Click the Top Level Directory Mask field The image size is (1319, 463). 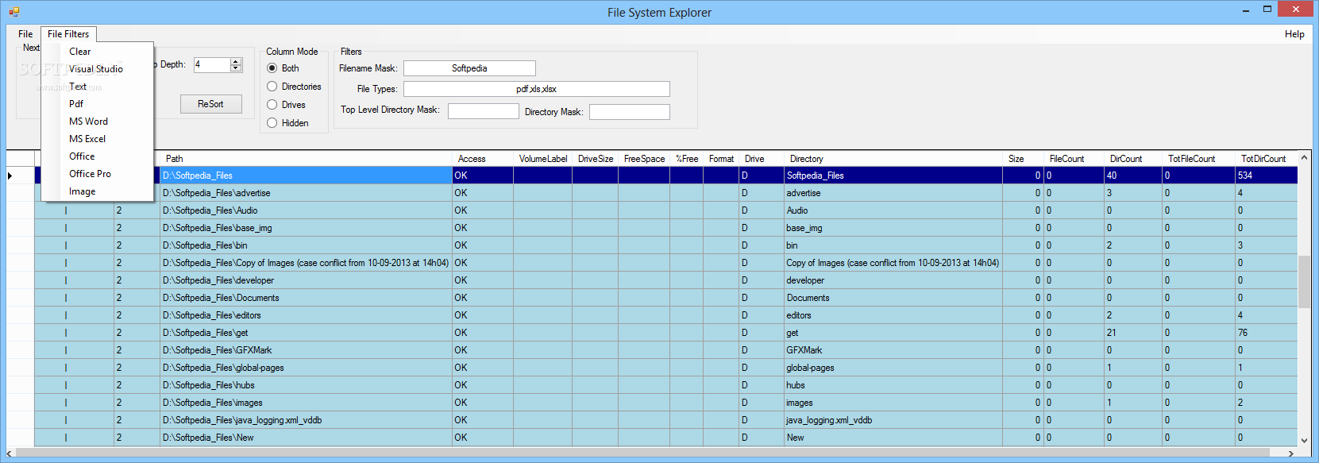pyautogui.click(x=483, y=111)
